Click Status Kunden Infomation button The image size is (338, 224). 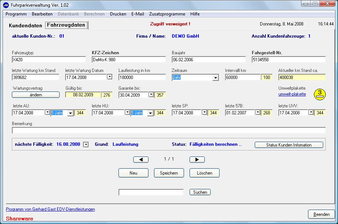pos(289,145)
